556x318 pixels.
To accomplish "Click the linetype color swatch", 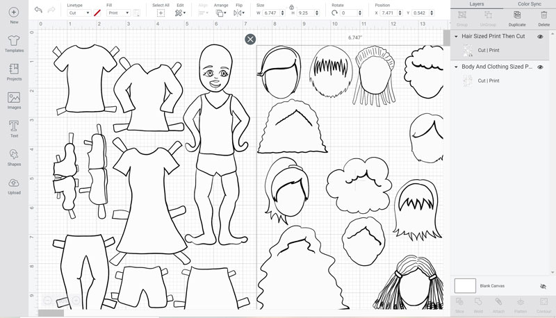I will point(97,13).
